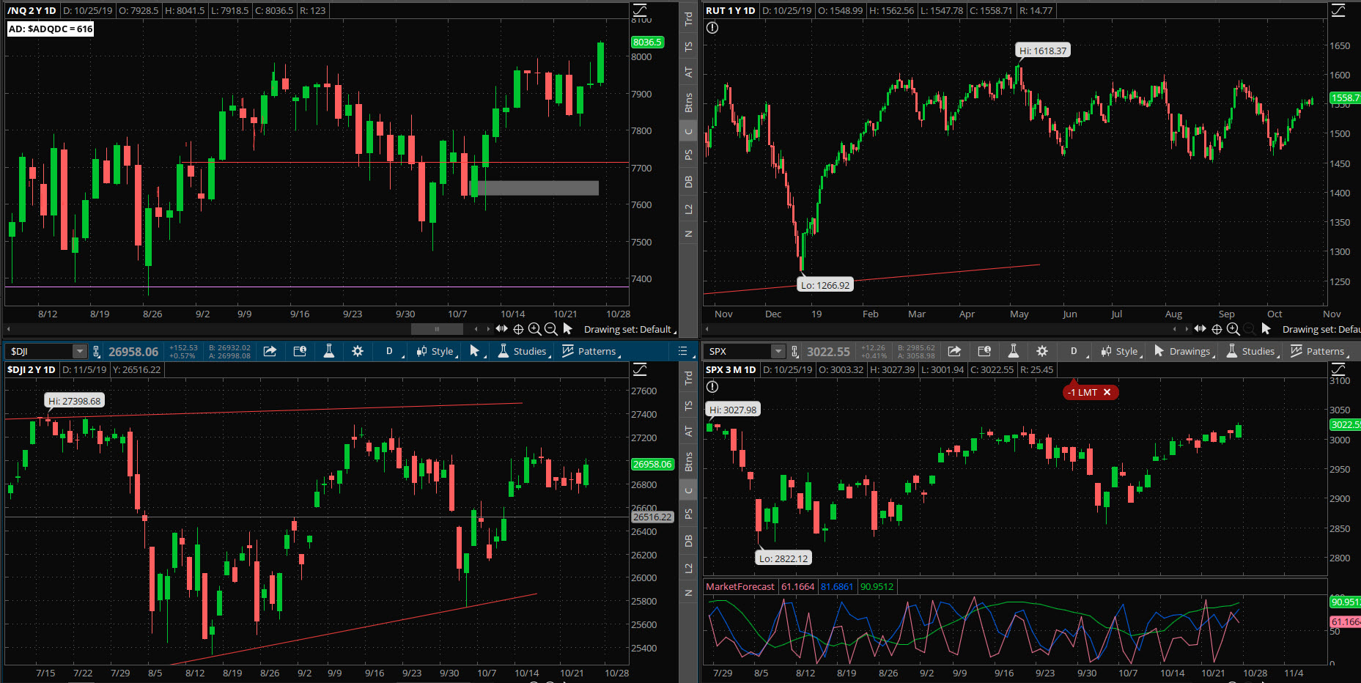Click the alert exclamation icon on the RUT chart
This screenshot has height=683, width=1361.
tap(712, 28)
